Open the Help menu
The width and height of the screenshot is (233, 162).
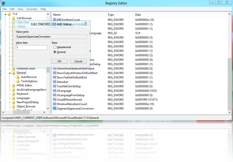[x=43, y=9]
